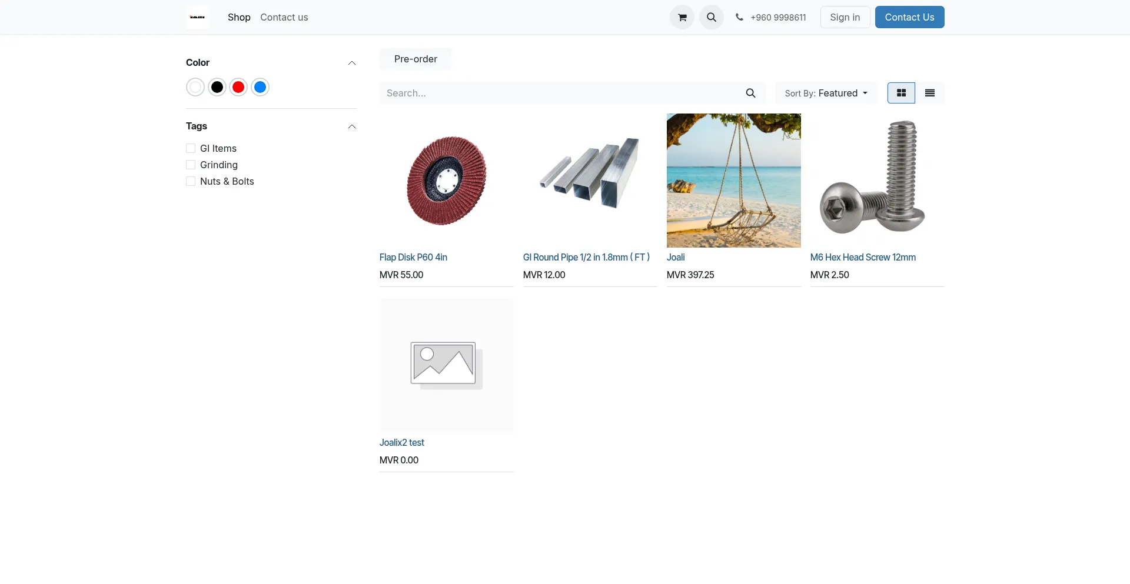Viewport: 1130px width, 584px height.
Task: Click the price MVR 397.25
Action: [690, 275]
